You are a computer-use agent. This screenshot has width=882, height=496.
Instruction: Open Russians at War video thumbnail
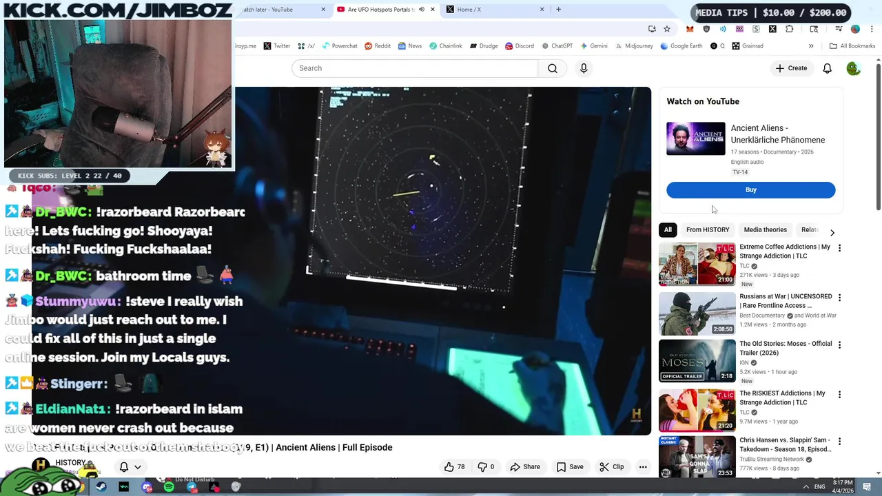[697, 313]
